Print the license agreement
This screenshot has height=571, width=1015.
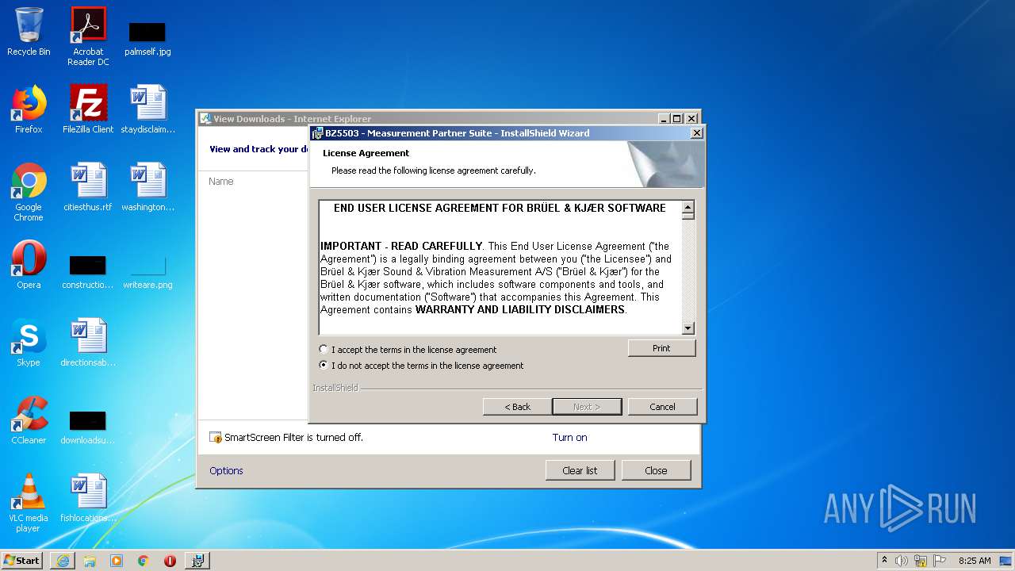tap(661, 348)
